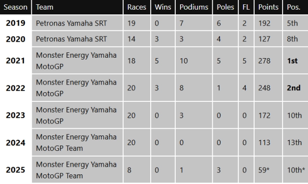Screen dimensions: 308x184
Task: Click the Wins column header
Action: pos(163,7)
